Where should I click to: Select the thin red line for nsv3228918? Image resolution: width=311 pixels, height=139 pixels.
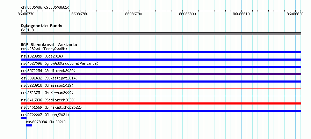tap(161, 89)
